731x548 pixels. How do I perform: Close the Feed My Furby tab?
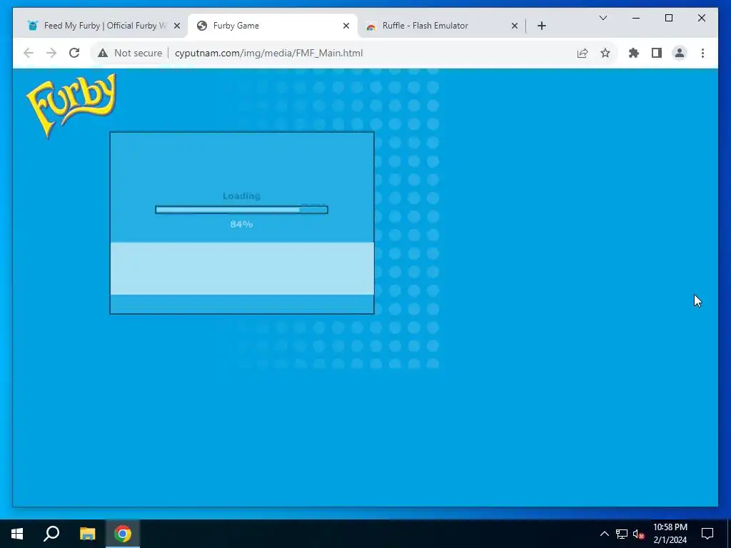(177, 26)
